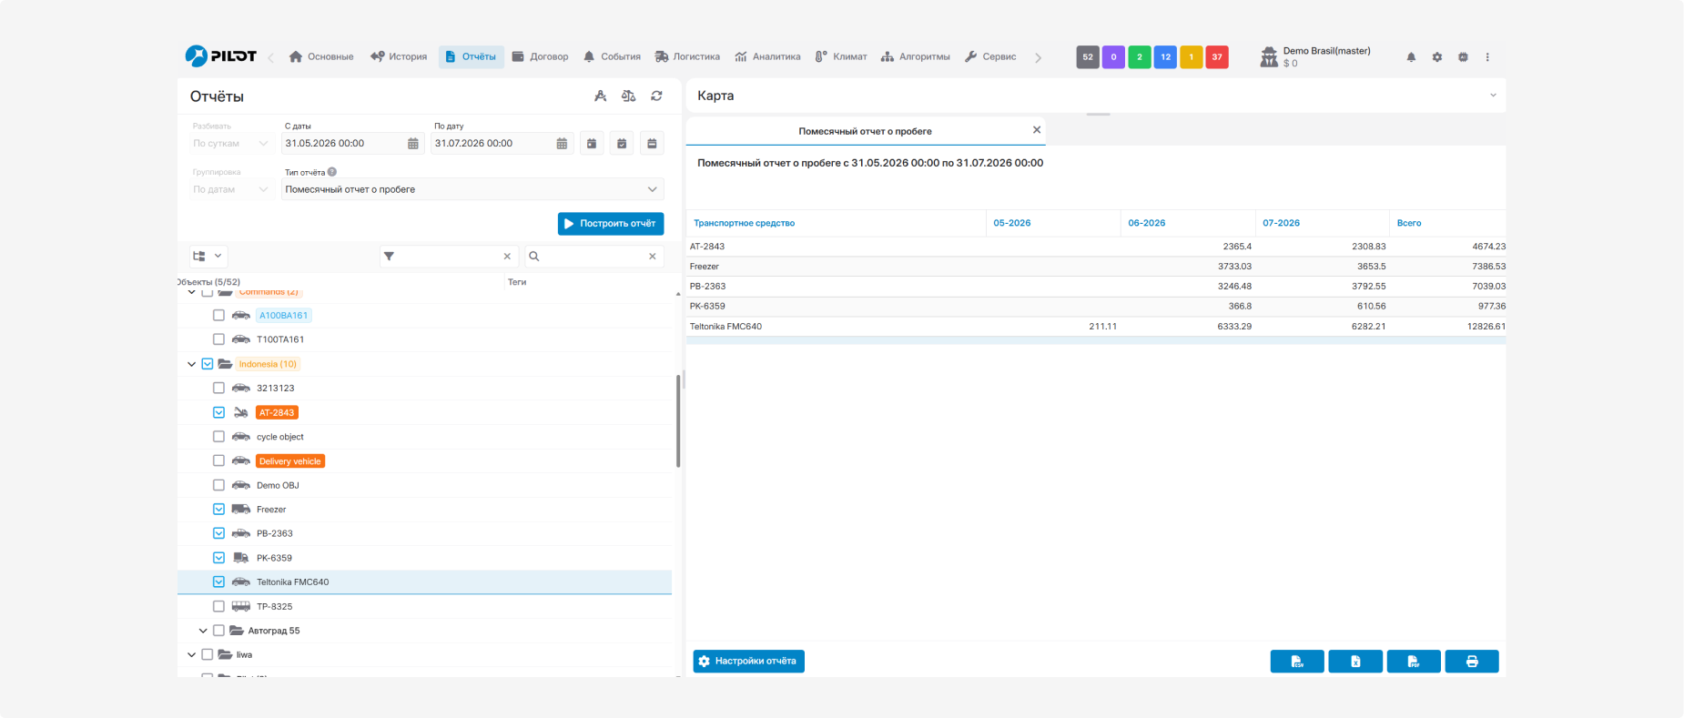Export report as PDF
The image size is (1684, 718).
1414,662
